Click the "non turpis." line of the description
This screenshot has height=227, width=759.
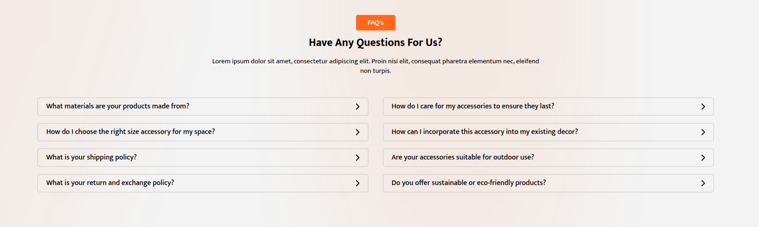375,71
